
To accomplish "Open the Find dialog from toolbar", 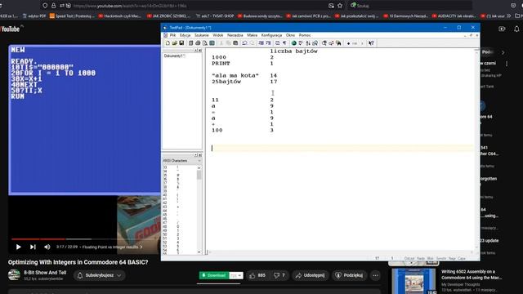I will pos(324,43).
